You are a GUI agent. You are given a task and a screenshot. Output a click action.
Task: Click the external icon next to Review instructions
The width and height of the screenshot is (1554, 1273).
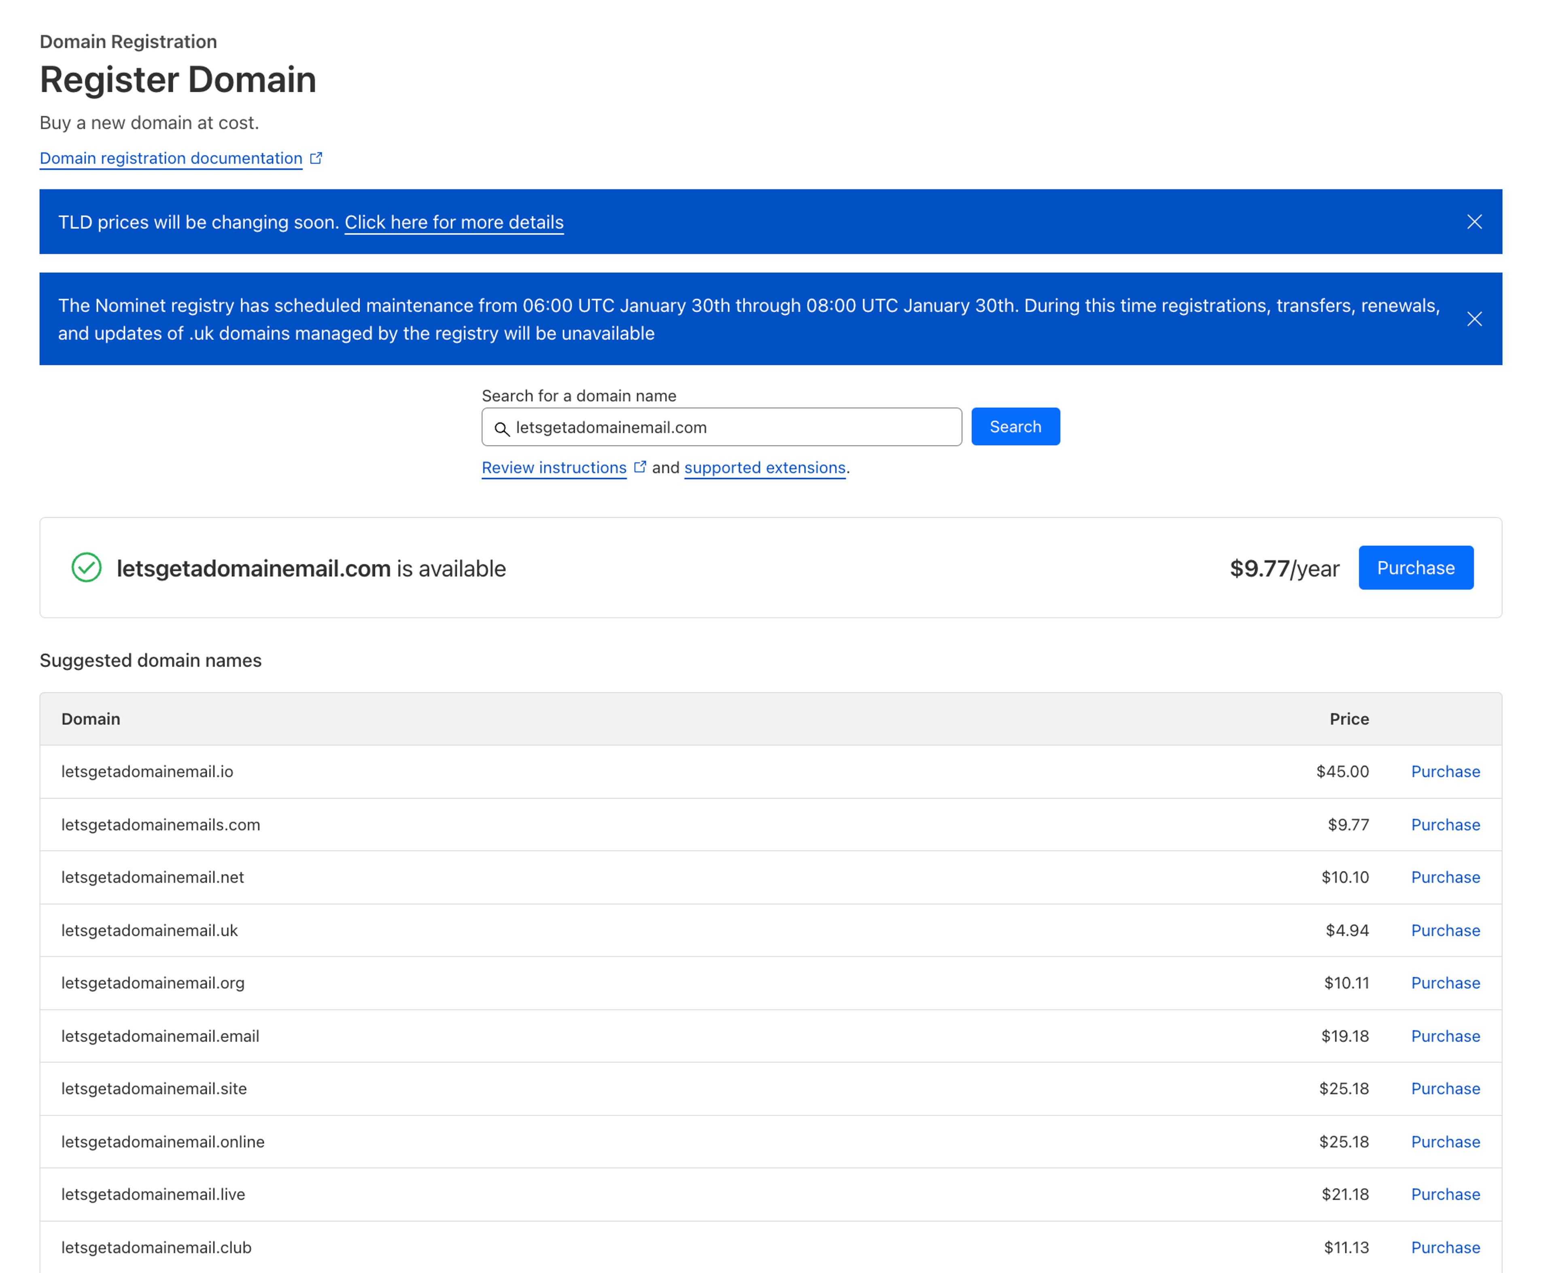[639, 467]
